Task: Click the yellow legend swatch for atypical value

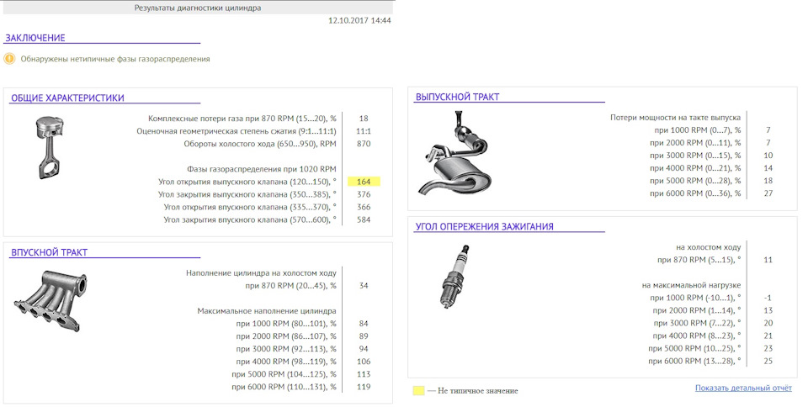Action: click(418, 390)
